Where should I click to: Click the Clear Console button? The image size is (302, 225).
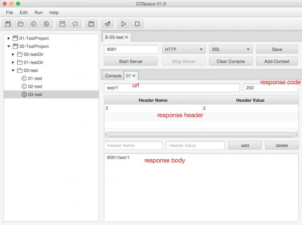click(x=231, y=62)
